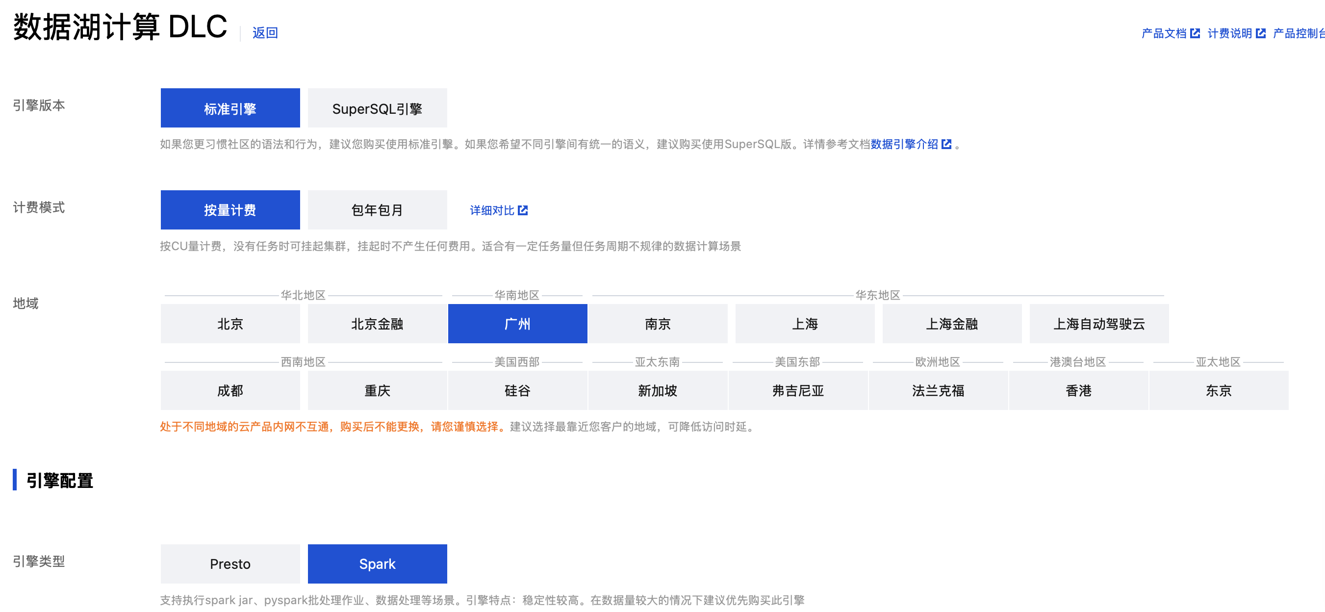Click the 按CU量计费 billing description text

tap(450, 246)
